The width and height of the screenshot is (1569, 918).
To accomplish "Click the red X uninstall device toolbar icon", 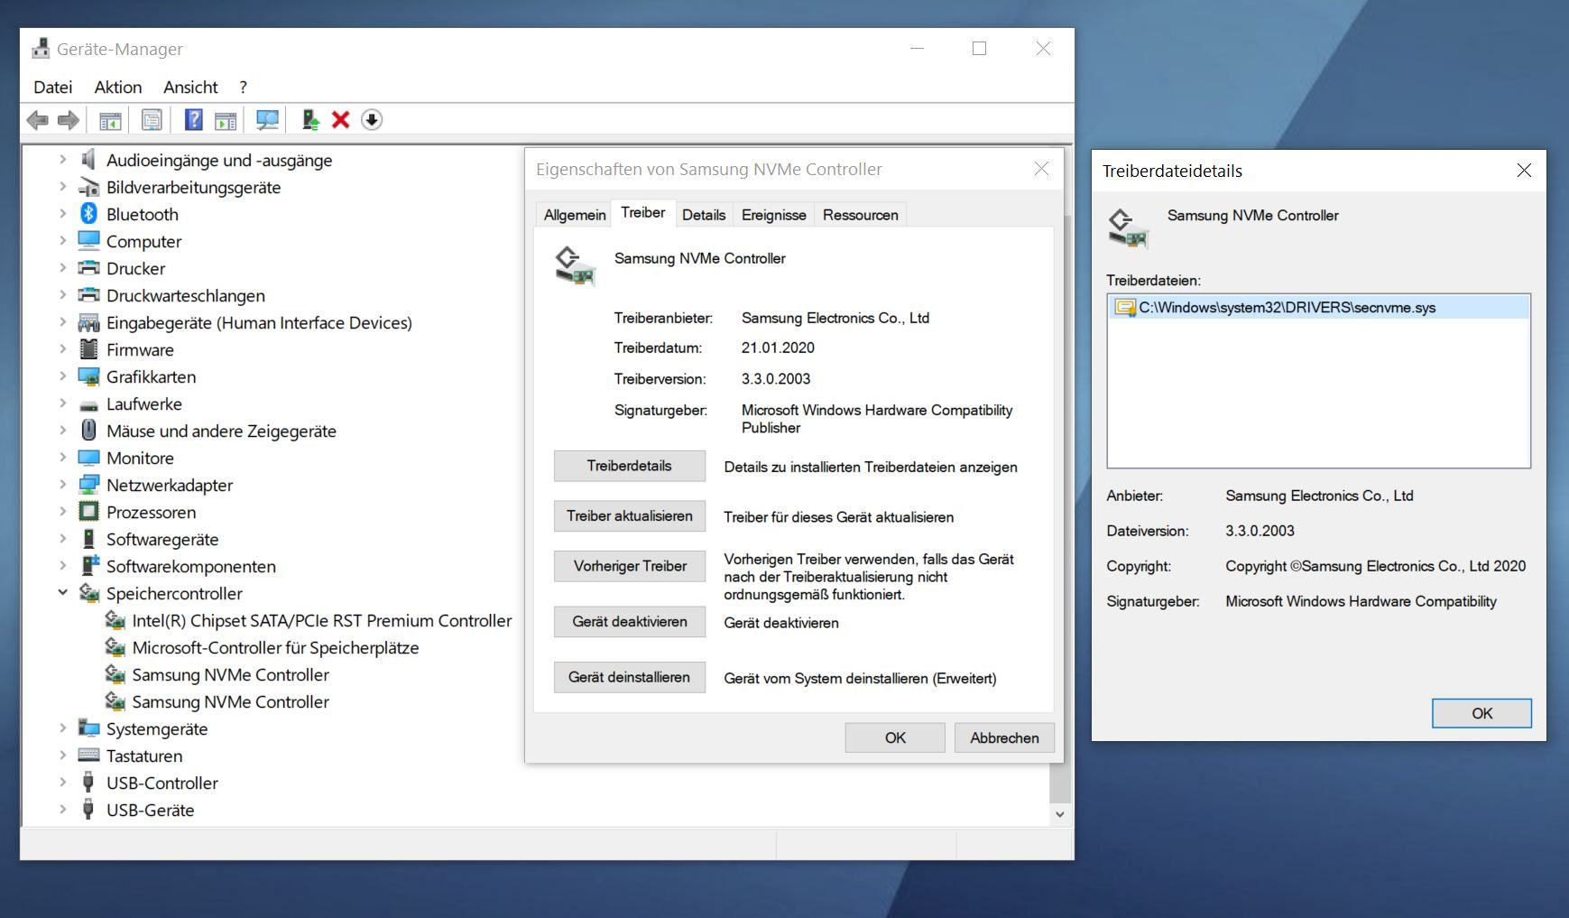I will [x=341, y=120].
